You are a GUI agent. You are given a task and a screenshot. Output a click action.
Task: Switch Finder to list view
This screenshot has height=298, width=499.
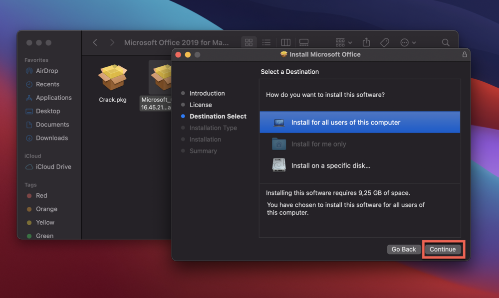[x=266, y=43]
